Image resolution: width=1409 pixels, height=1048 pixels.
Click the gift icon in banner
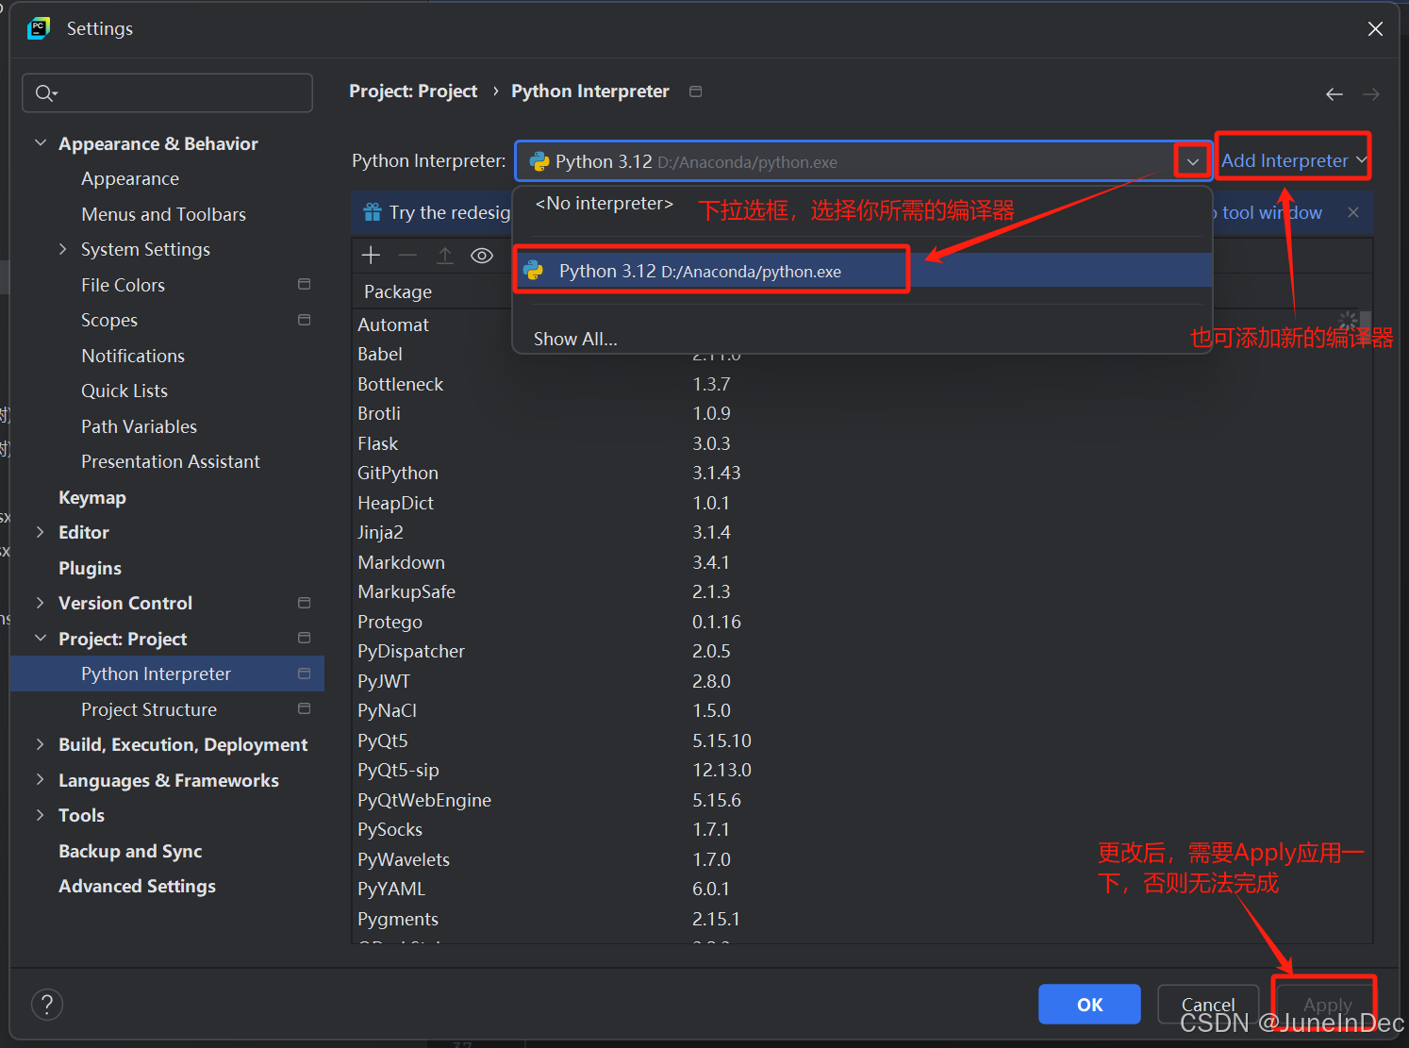373,212
